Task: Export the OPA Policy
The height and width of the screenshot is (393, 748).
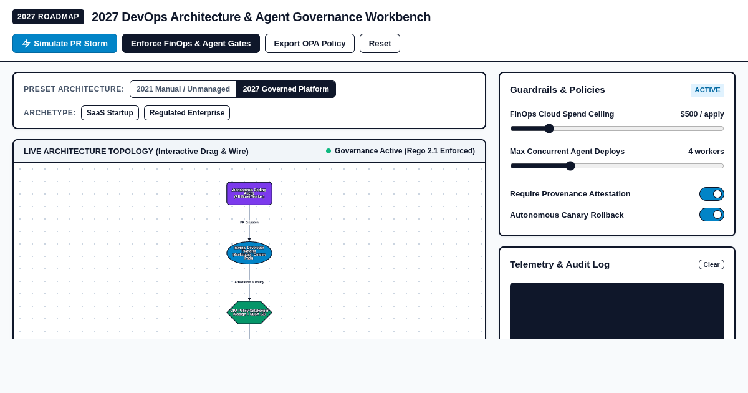Action: pos(310,44)
